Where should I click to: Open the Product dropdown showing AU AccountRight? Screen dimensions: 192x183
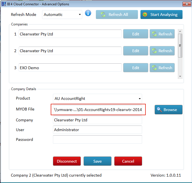click(x=98, y=98)
